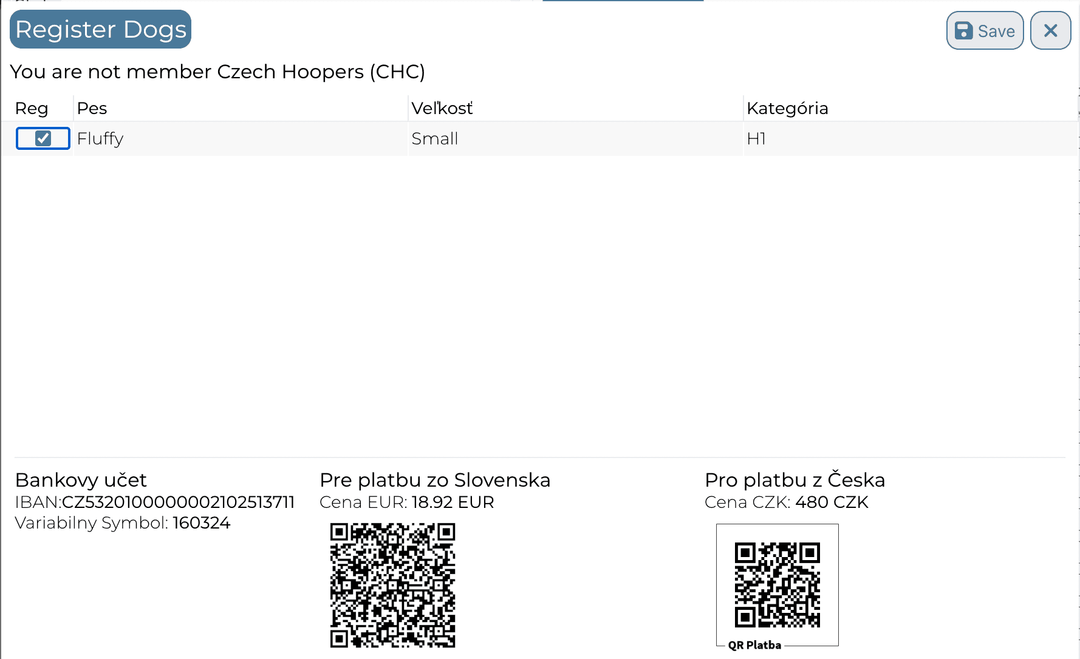The height and width of the screenshot is (659, 1080).
Task: Click the Slovak payment QR code
Action: (x=392, y=586)
